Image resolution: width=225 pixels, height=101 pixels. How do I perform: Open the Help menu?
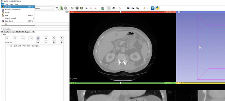click(x=16, y=4)
